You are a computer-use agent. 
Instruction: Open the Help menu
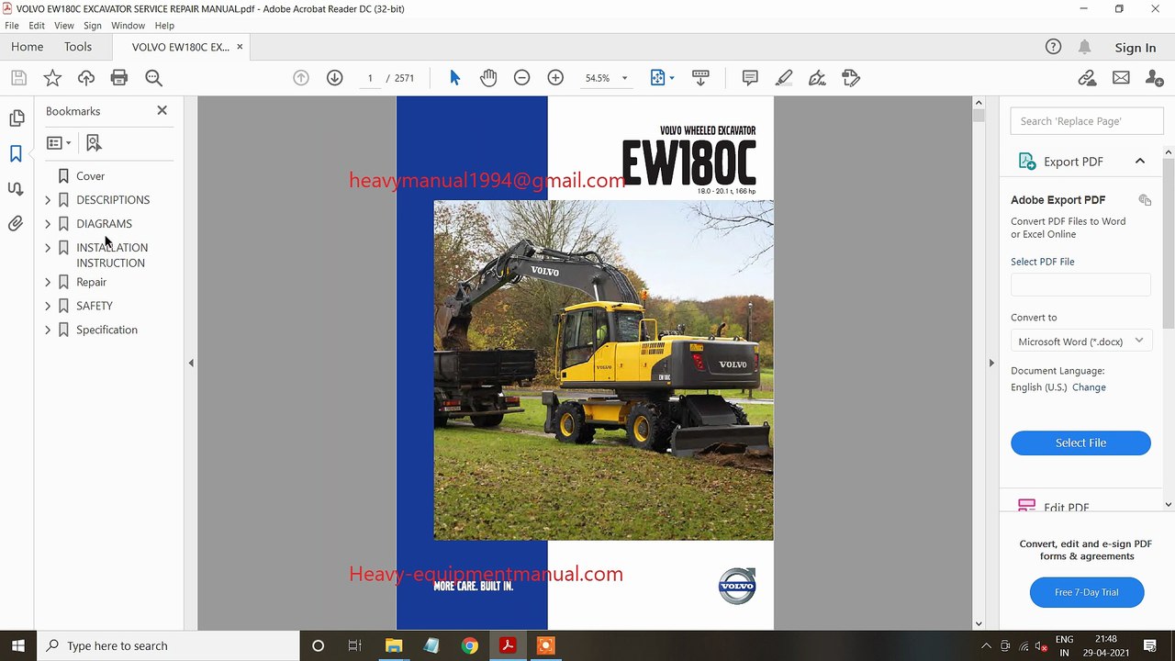tap(164, 26)
